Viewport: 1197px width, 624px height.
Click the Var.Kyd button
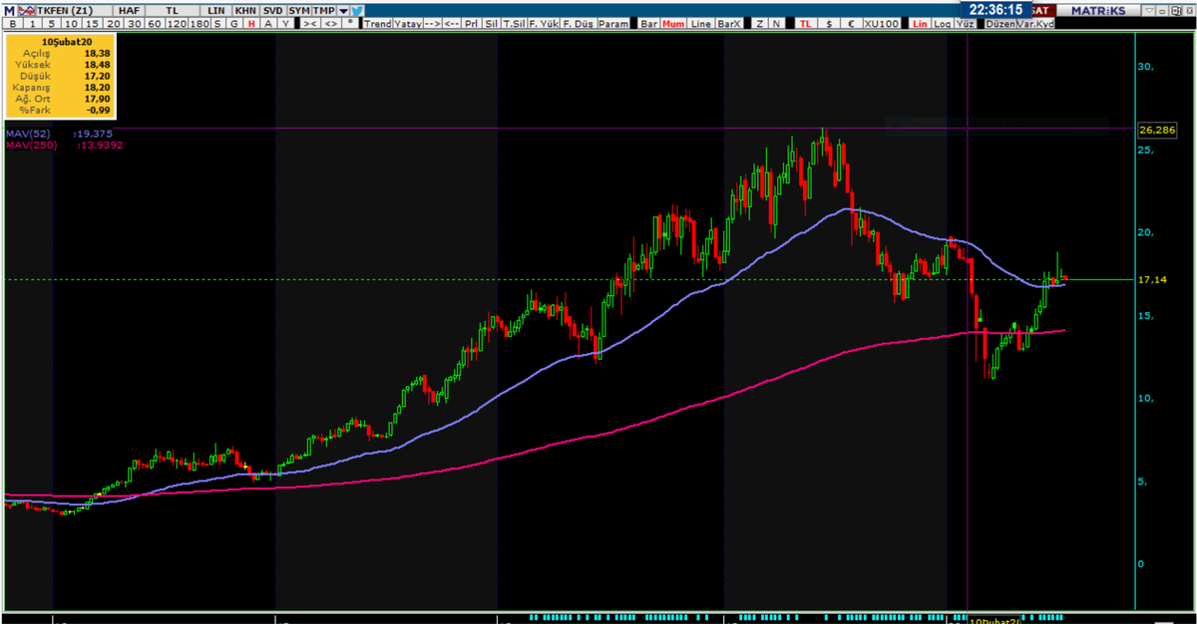coord(1035,24)
